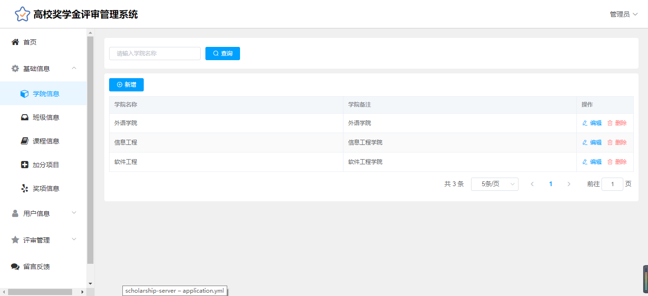
Task: Click the inbox icon beside 班级信息
Action: [x=25, y=117]
